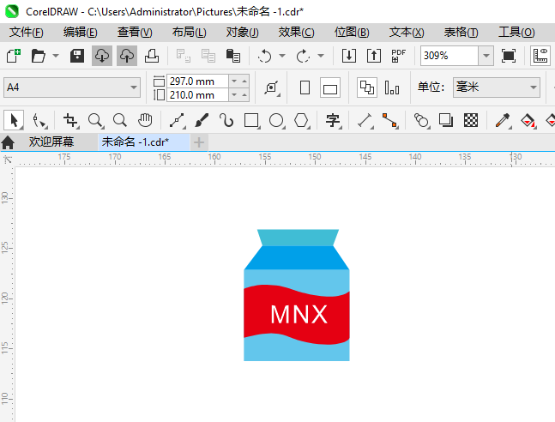This screenshot has height=422, width=555.
Task: Select the Connector tool
Action: coord(390,121)
